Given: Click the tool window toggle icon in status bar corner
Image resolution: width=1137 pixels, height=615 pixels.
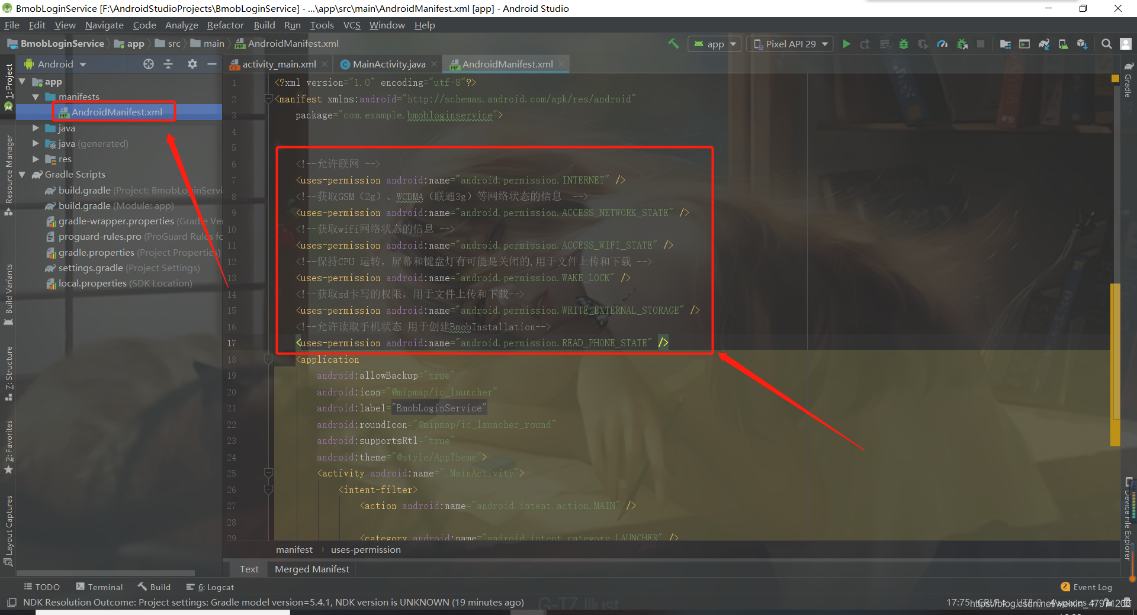Looking at the screenshot, I should tap(11, 603).
